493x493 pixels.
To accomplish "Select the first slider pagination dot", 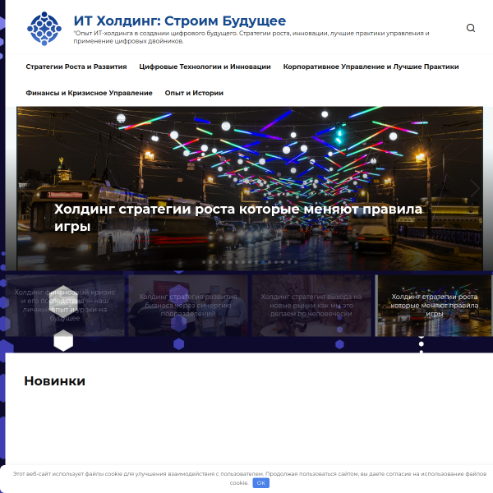I will coord(204,262).
